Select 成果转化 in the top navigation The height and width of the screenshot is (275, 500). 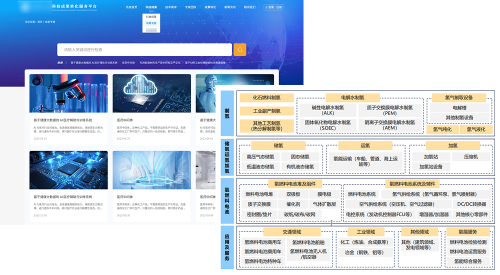210,7
